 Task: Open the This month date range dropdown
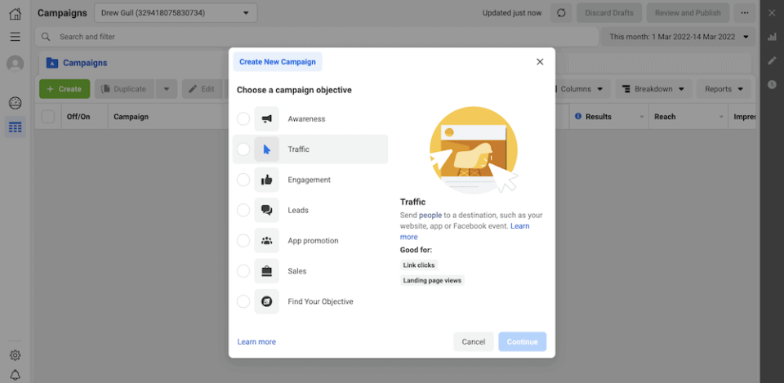[678, 37]
